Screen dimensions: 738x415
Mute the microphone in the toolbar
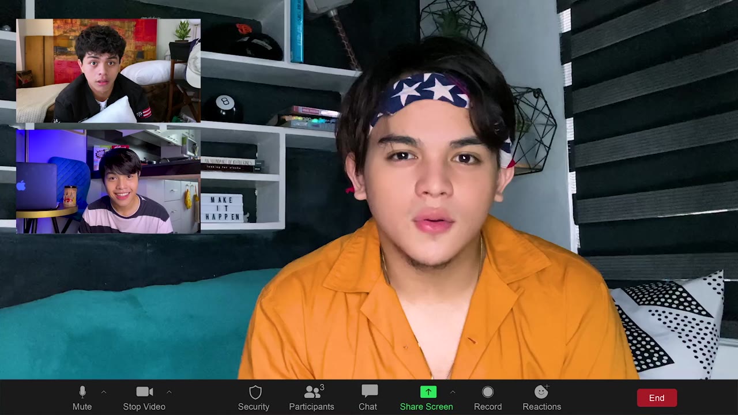pyautogui.click(x=82, y=398)
